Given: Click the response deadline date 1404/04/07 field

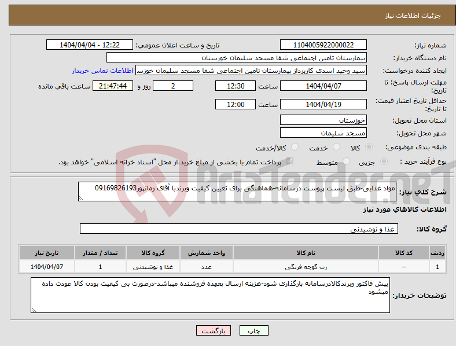Looking at the screenshot, I should 323,86.
